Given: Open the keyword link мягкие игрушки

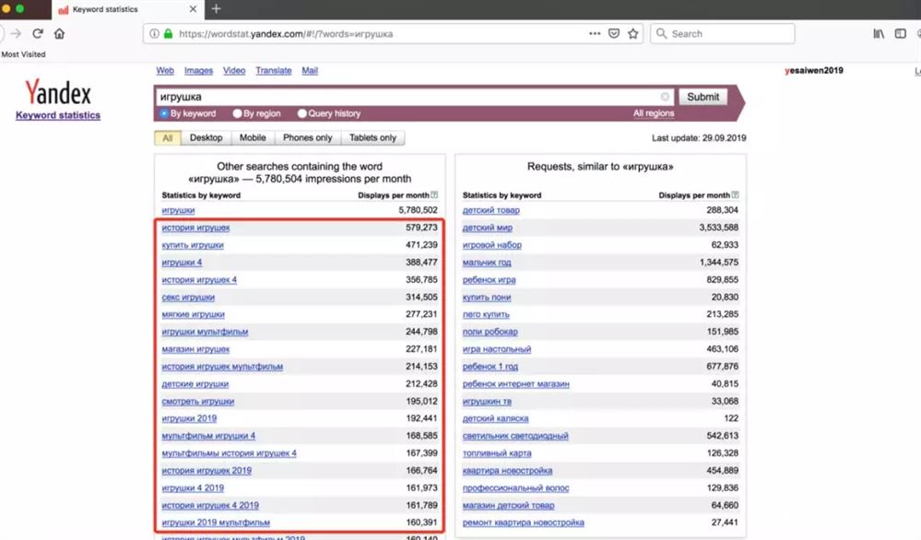Looking at the screenshot, I should point(194,314).
